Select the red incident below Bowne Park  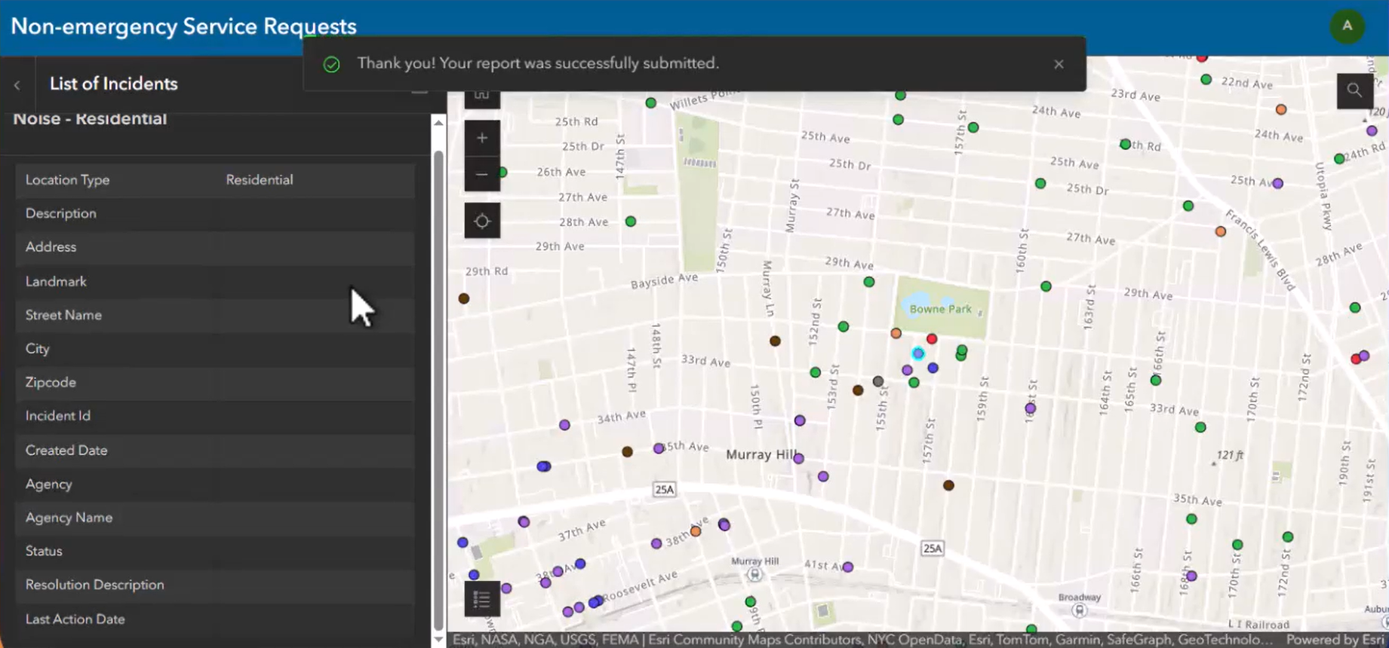pos(932,339)
